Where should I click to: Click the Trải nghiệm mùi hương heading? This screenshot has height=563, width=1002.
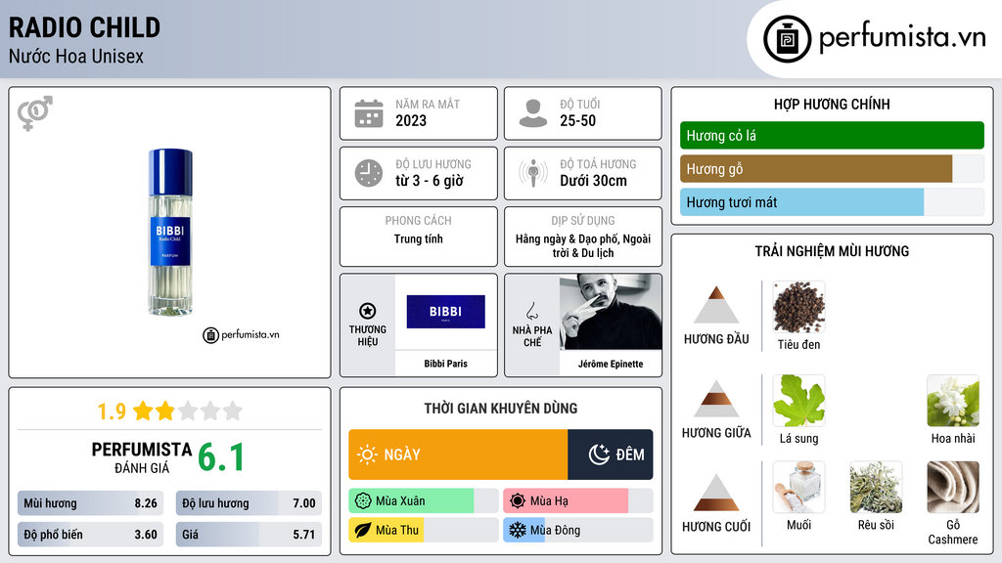832,251
